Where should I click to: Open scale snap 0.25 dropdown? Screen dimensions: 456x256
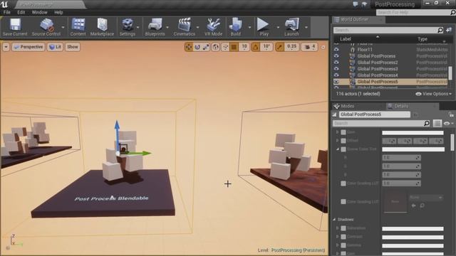coord(291,47)
